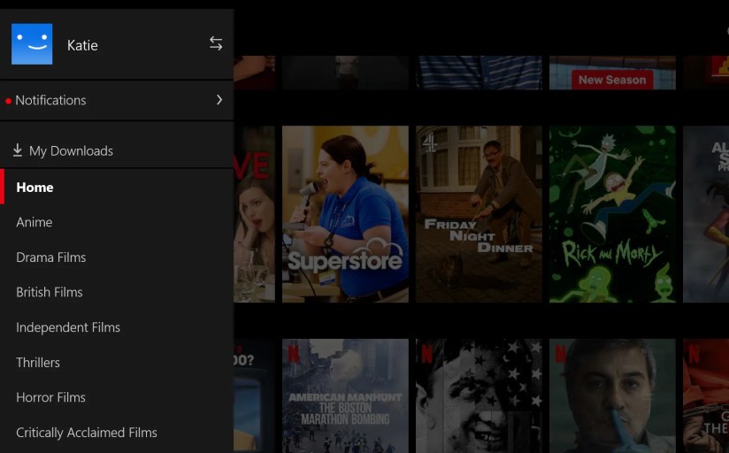Open the Independent Films category
The width and height of the screenshot is (729, 453).
68,327
